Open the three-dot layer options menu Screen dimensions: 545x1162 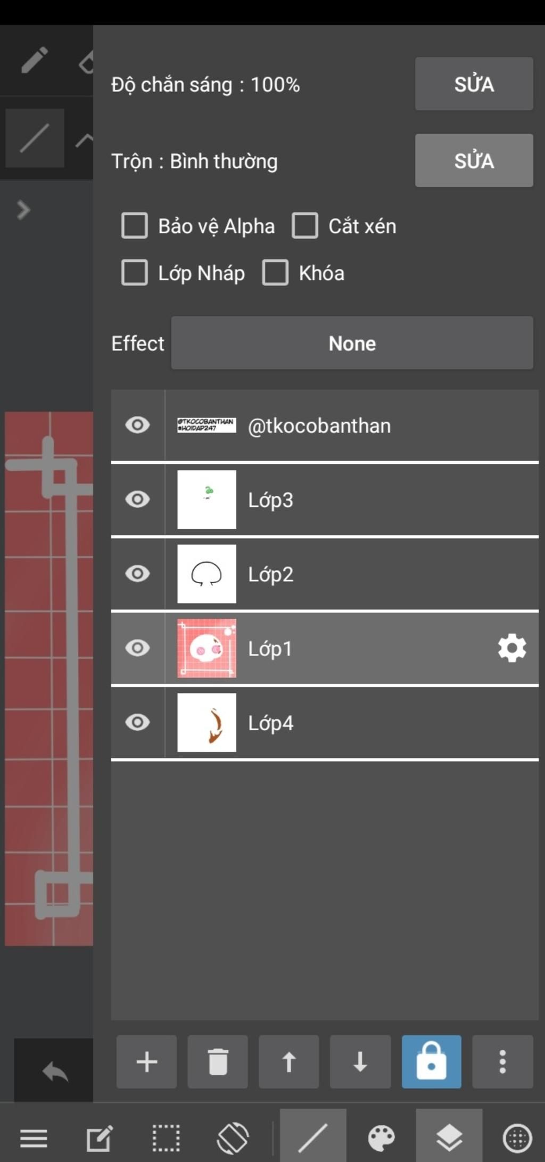pyautogui.click(x=502, y=1061)
